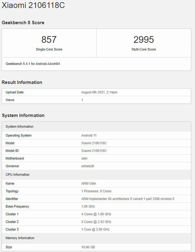Click the Geekbench 5 Score heading
This screenshot has width=195, height=252.
[23, 23]
